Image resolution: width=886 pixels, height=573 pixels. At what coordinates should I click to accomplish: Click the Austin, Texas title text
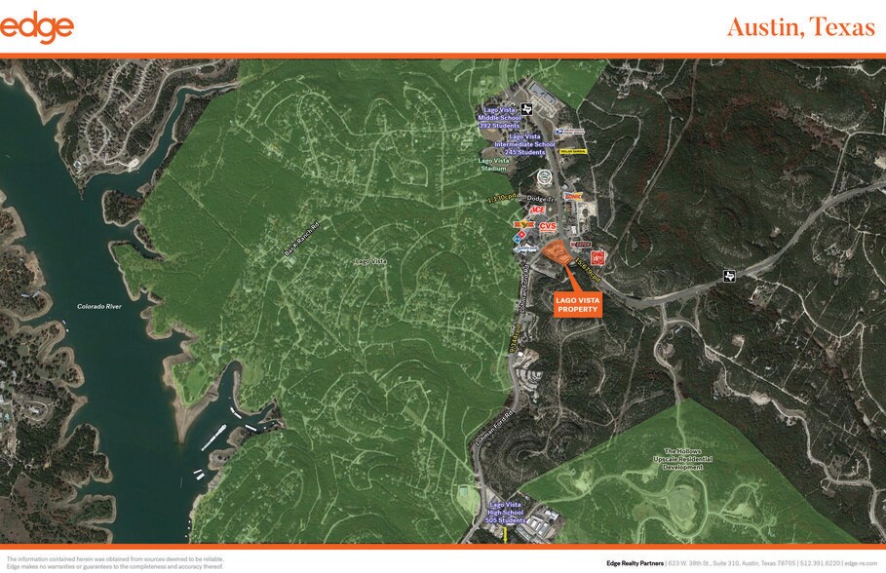tap(800, 27)
